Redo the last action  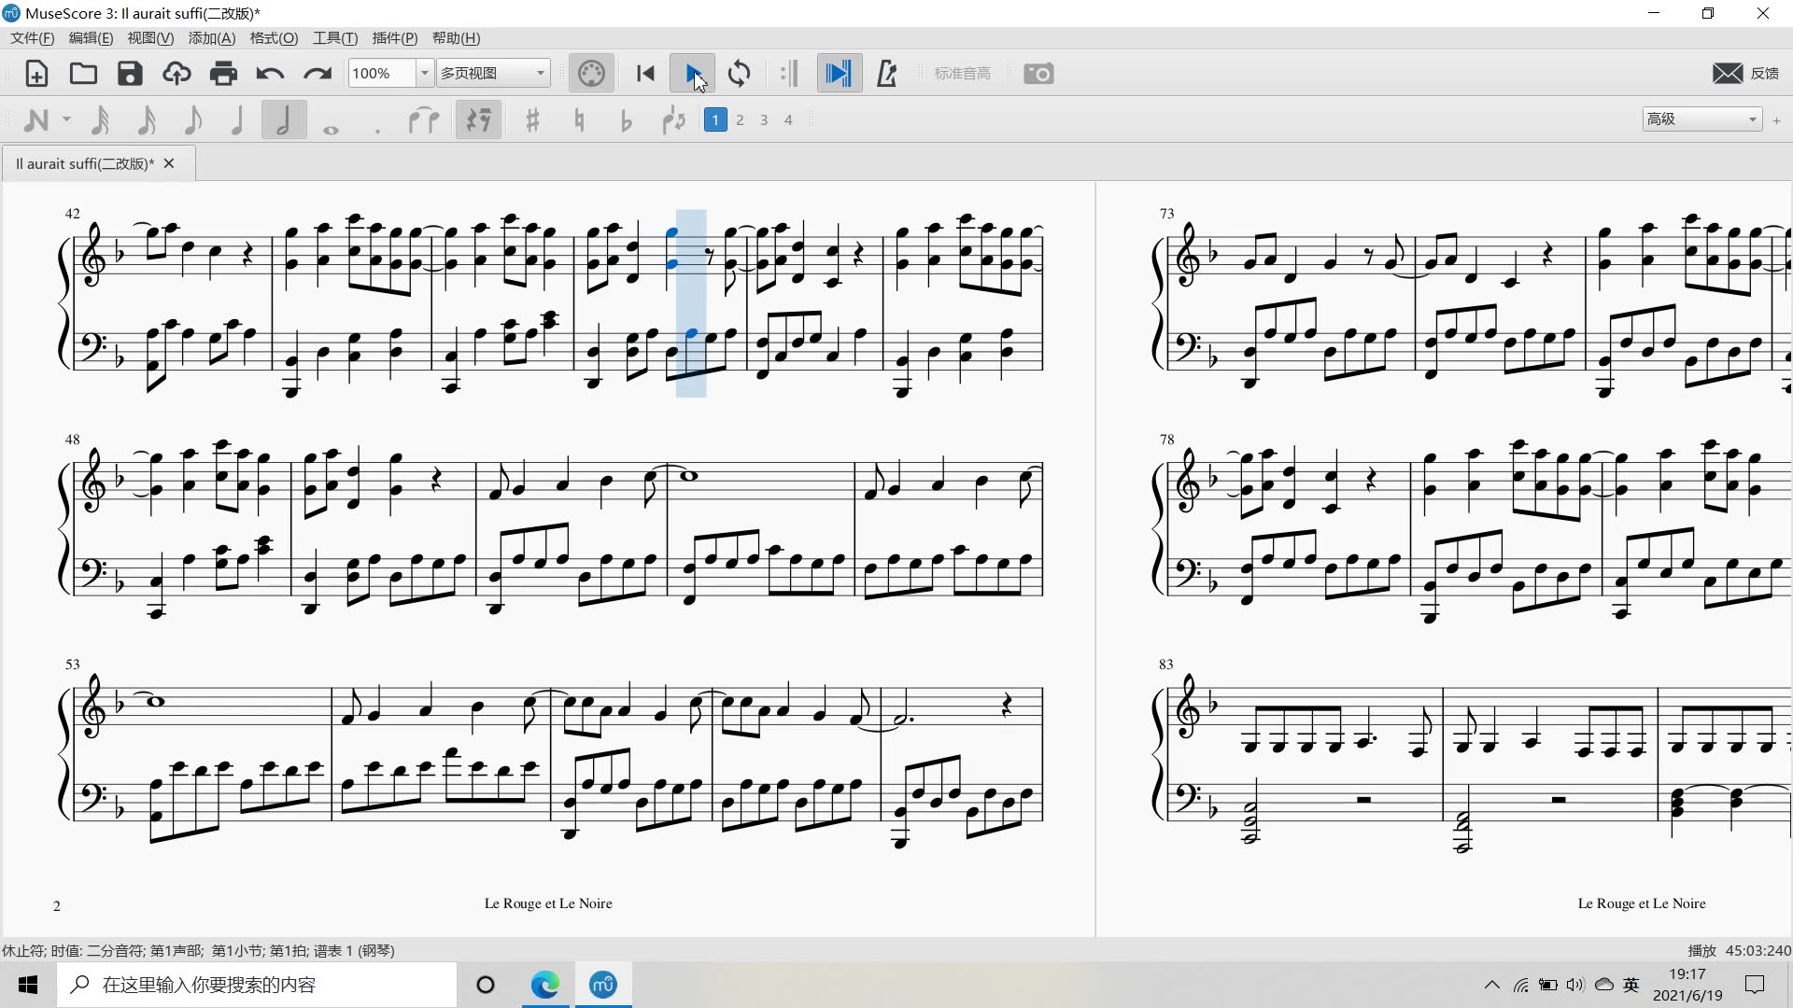[x=318, y=74]
